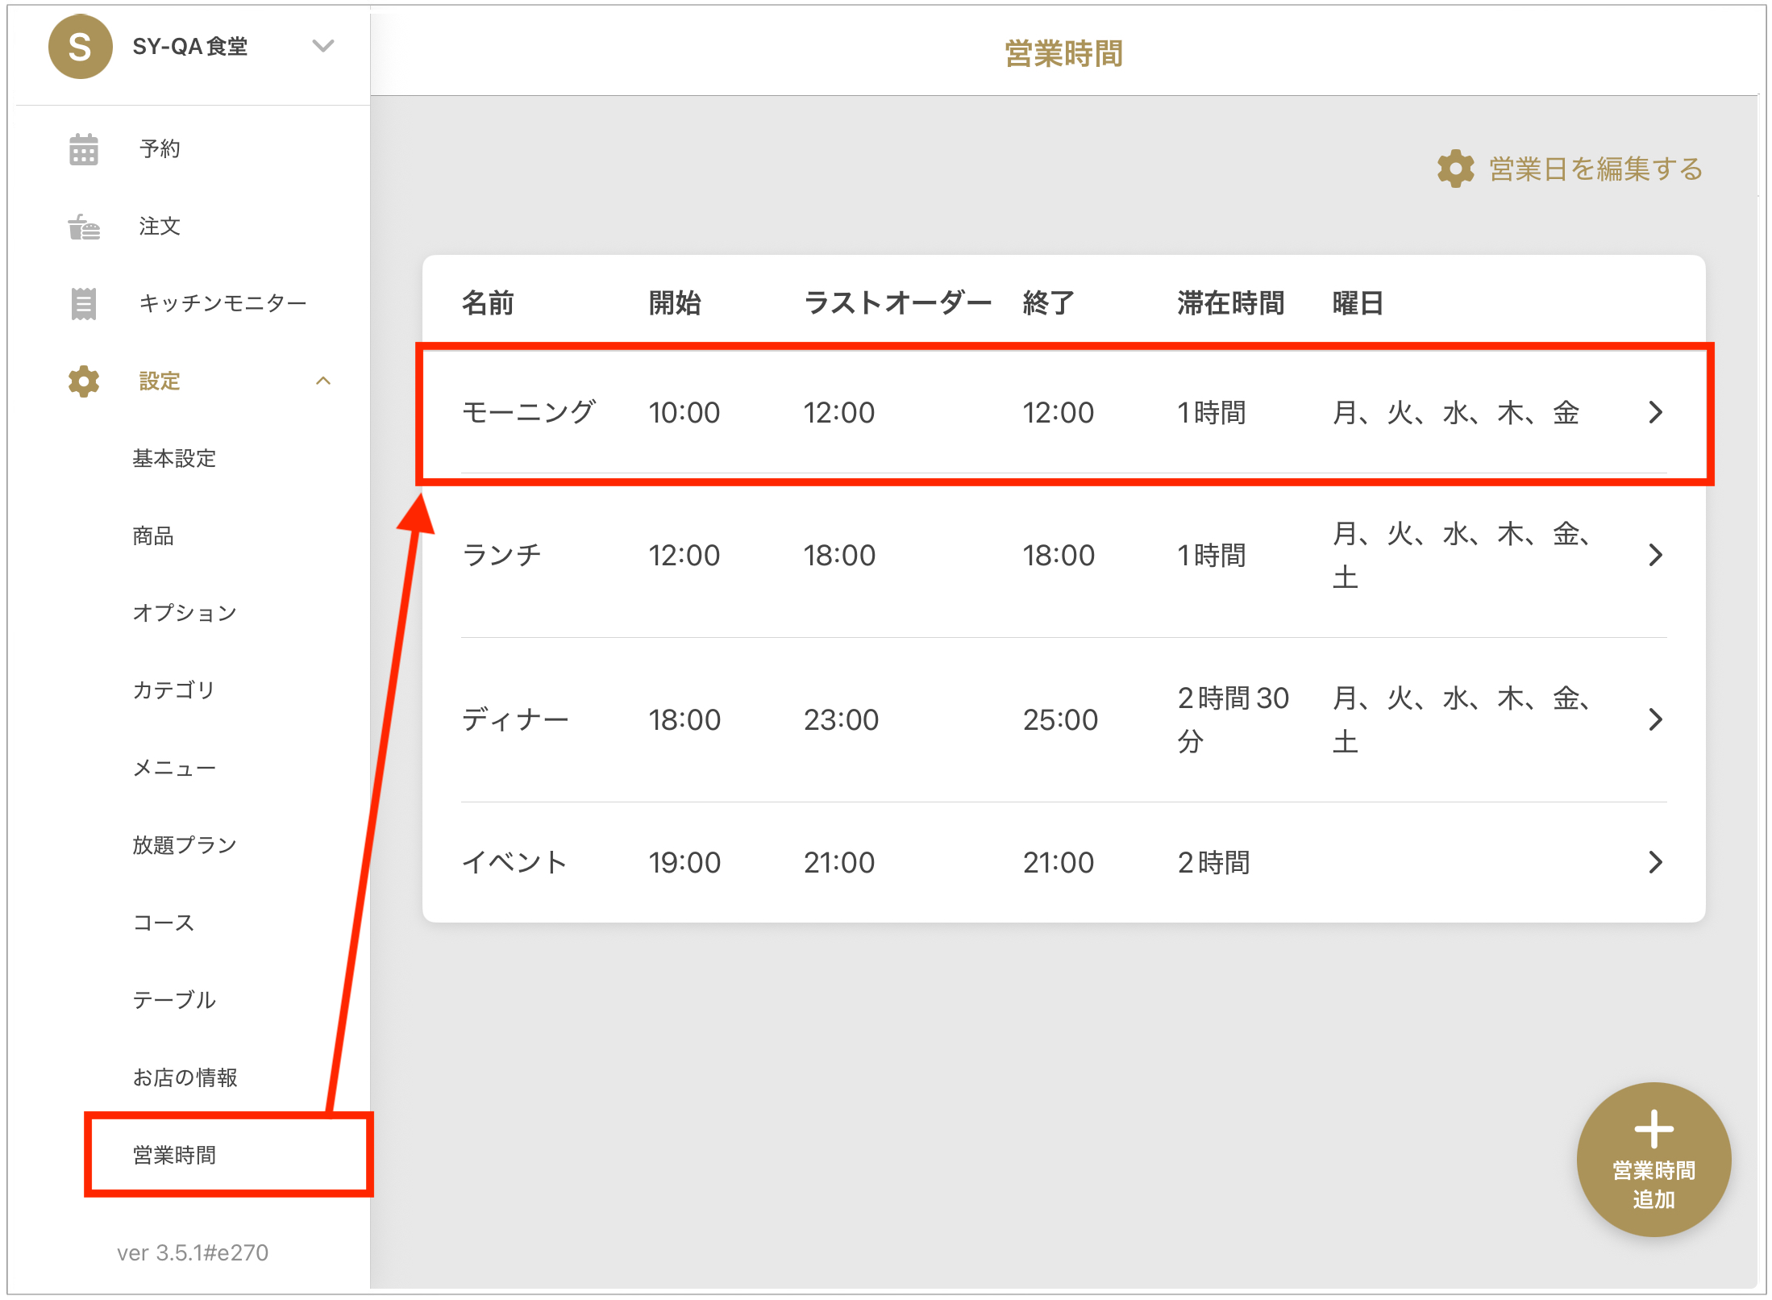Open the テーブル settings page
This screenshot has height=1300, width=1772.
(174, 999)
